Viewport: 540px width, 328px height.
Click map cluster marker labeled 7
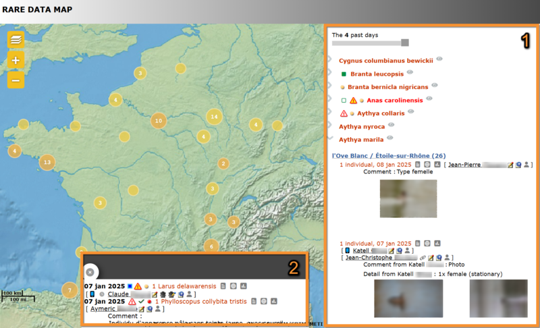[70, 290]
